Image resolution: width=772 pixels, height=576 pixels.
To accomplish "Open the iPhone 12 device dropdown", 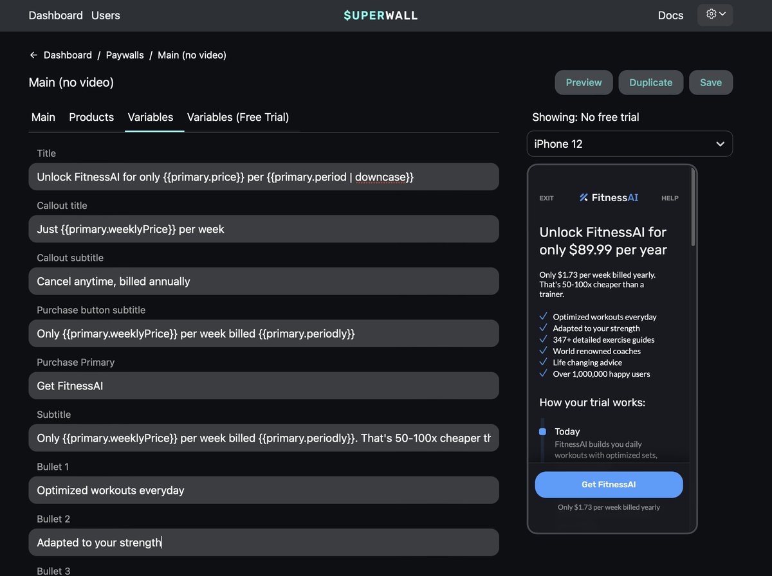I will point(629,143).
